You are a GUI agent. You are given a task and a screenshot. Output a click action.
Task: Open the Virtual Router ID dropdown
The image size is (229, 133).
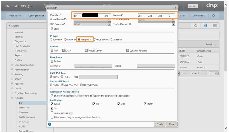[x=109, y=20]
